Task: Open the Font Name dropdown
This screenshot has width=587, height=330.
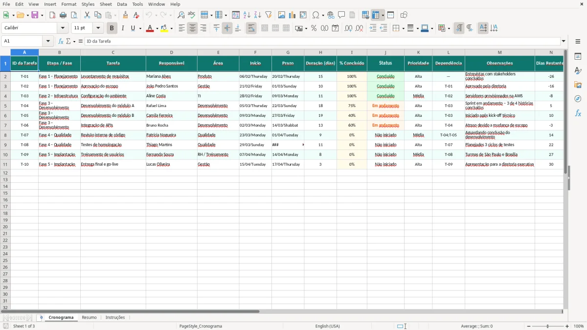Action: (63, 28)
